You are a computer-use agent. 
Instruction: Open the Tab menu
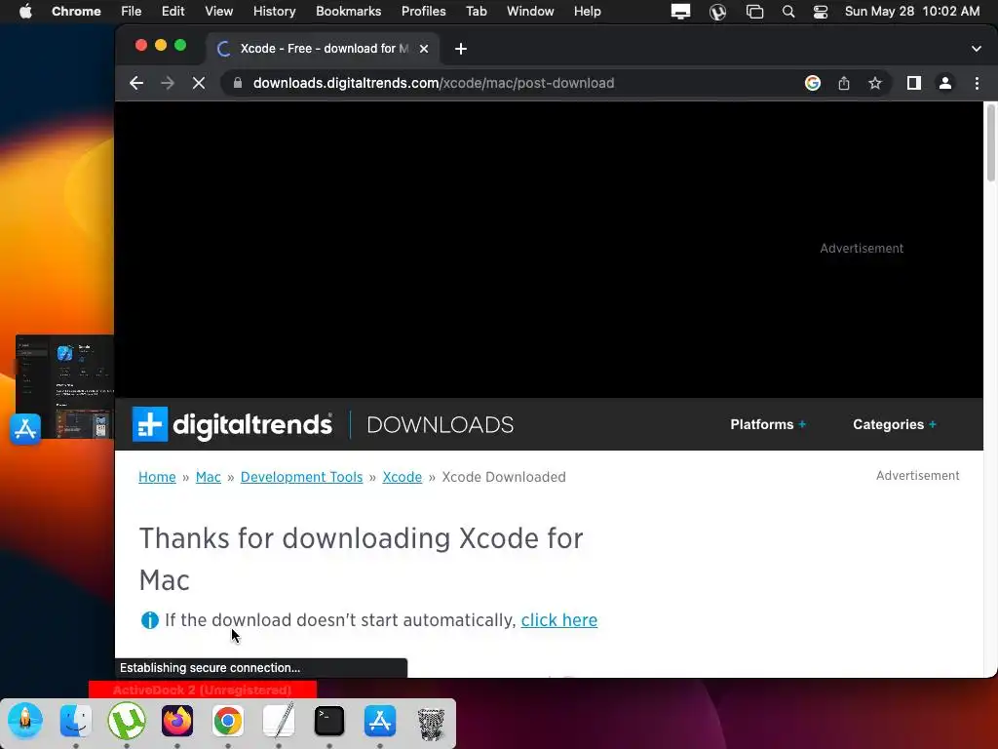click(x=476, y=12)
